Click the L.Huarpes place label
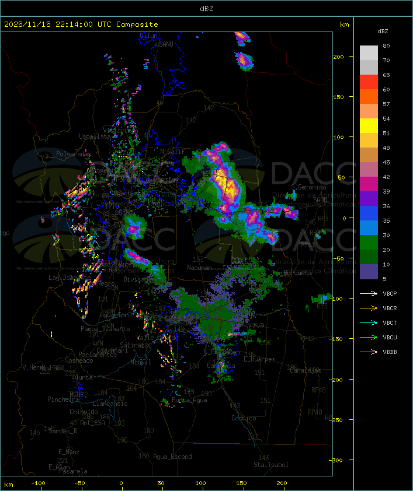Image resolution: width=413 pixels, height=491 pixels. pos(259,359)
